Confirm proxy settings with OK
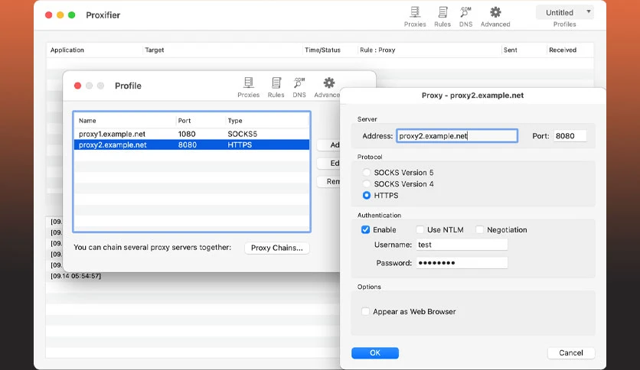 click(375, 353)
